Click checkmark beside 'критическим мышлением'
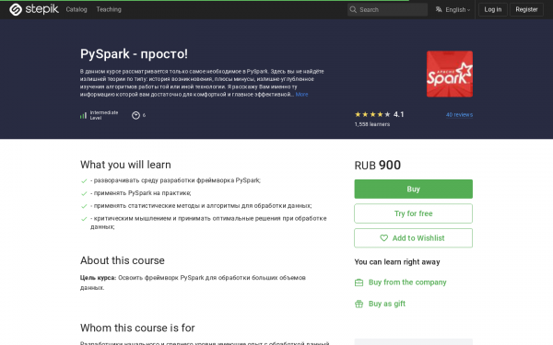The image size is (553, 345). pos(84,219)
